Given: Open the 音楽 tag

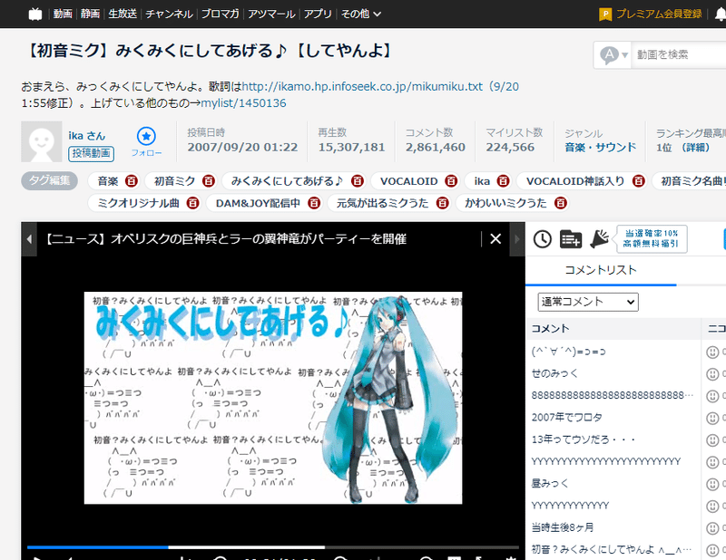Looking at the screenshot, I should point(108,181).
